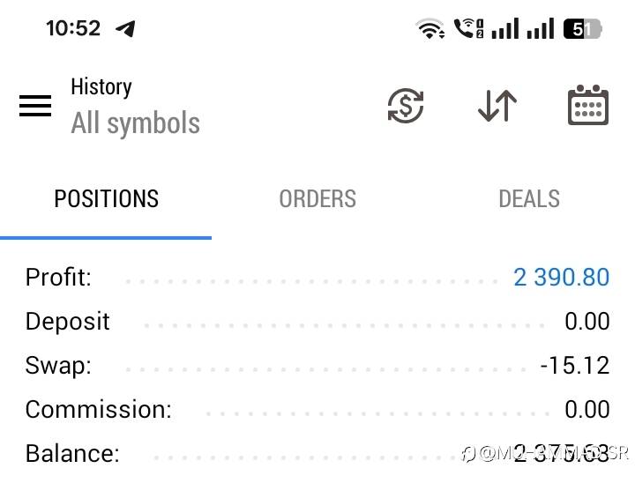Tap the Wi-Fi status icon
The height and width of the screenshot is (483, 635).
(x=430, y=29)
